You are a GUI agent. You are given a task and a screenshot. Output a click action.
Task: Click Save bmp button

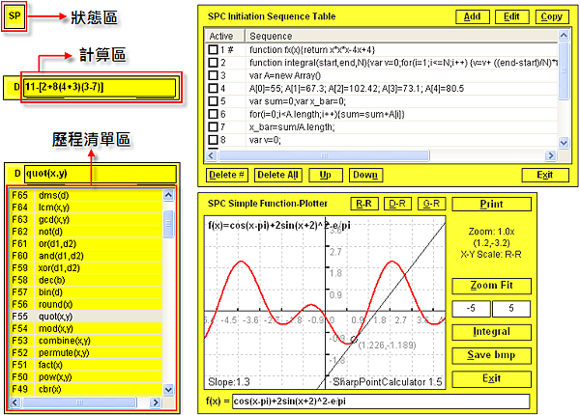[492, 355]
